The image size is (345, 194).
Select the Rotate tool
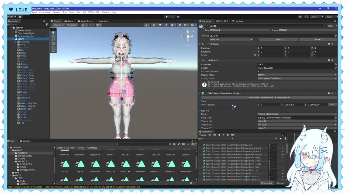tap(53, 40)
